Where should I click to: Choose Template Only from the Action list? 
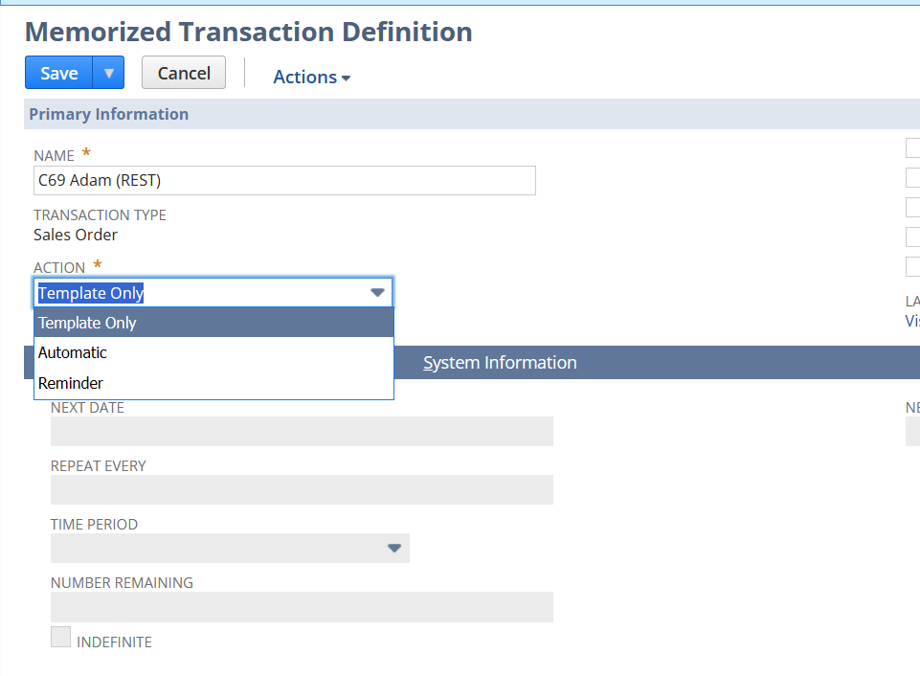click(213, 323)
